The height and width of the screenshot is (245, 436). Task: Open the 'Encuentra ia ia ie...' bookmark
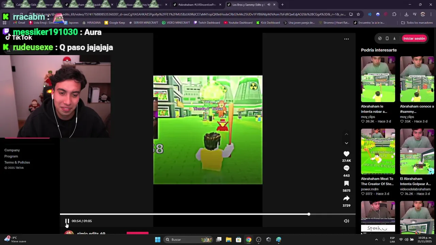[369, 23]
